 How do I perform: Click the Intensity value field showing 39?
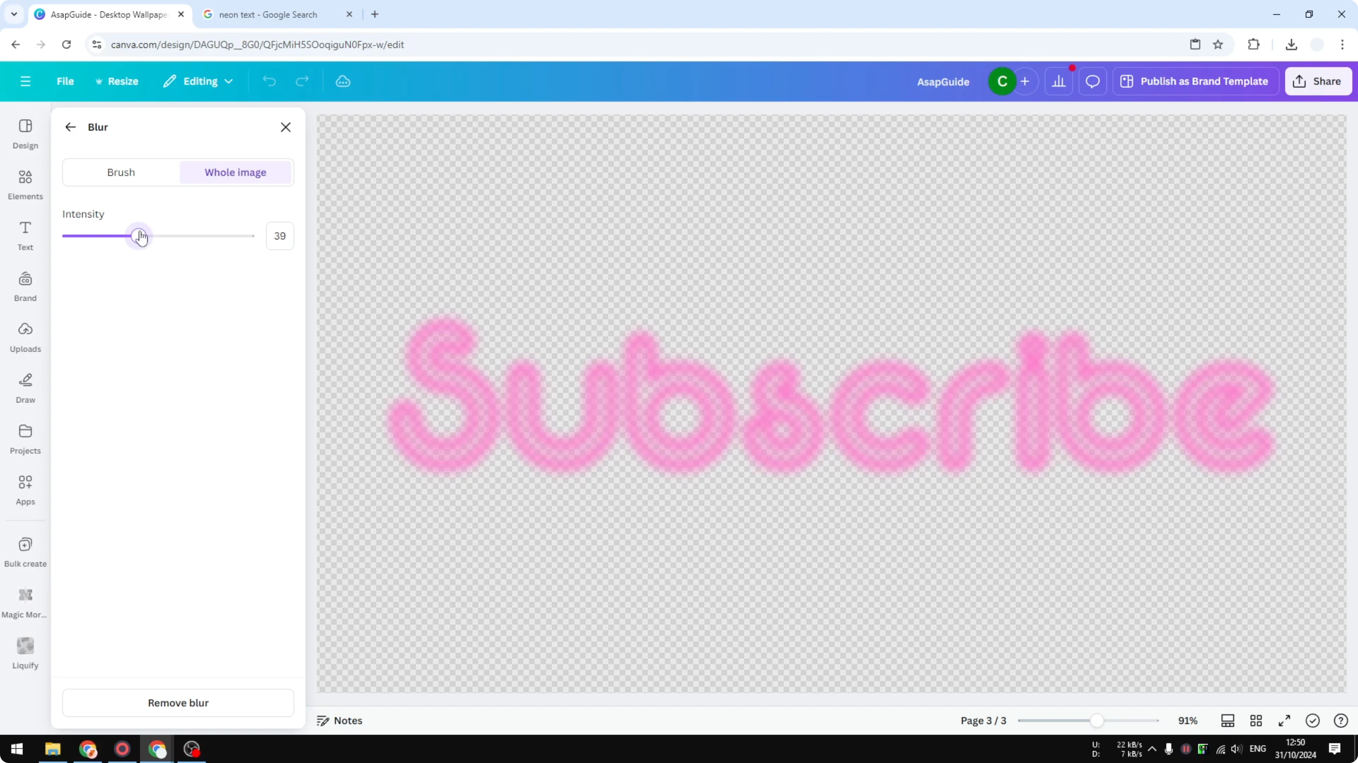click(x=279, y=236)
